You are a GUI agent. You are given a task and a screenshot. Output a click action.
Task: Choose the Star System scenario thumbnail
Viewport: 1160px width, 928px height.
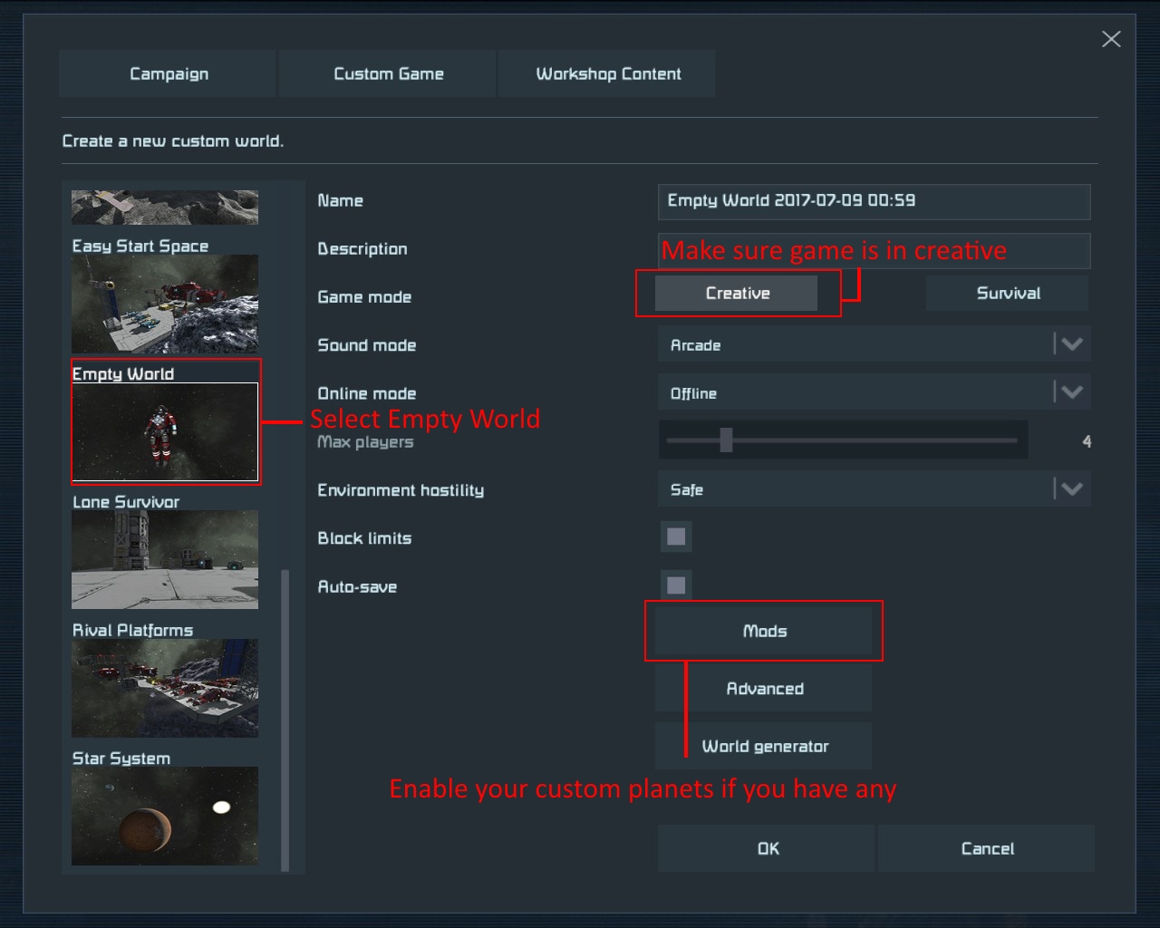165,816
